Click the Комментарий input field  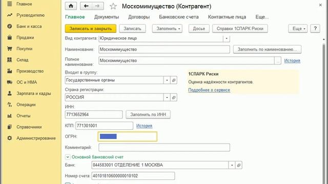(164, 148)
